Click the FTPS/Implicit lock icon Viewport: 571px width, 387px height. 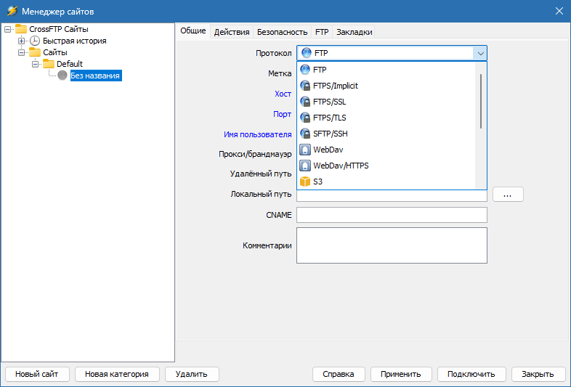point(305,86)
